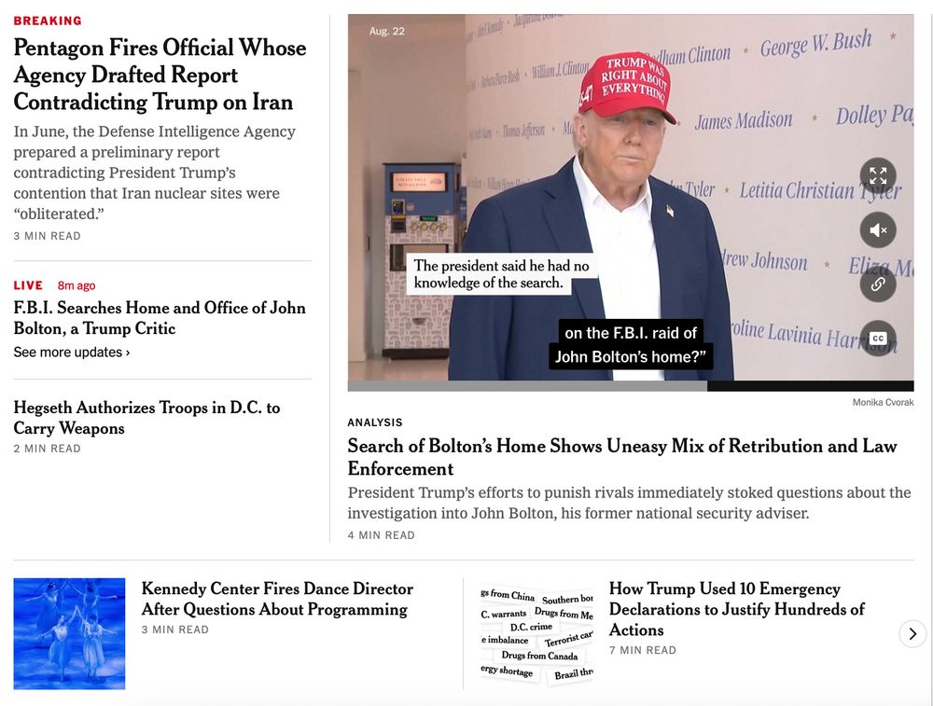Unmute the video with speaker icon
This screenshot has width=933, height=706.
click(878, 229)
